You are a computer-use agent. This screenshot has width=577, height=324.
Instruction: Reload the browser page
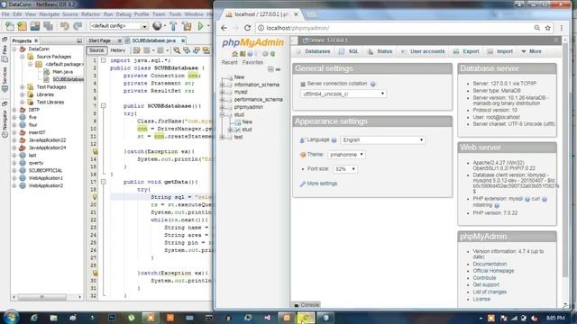[248, 28]
